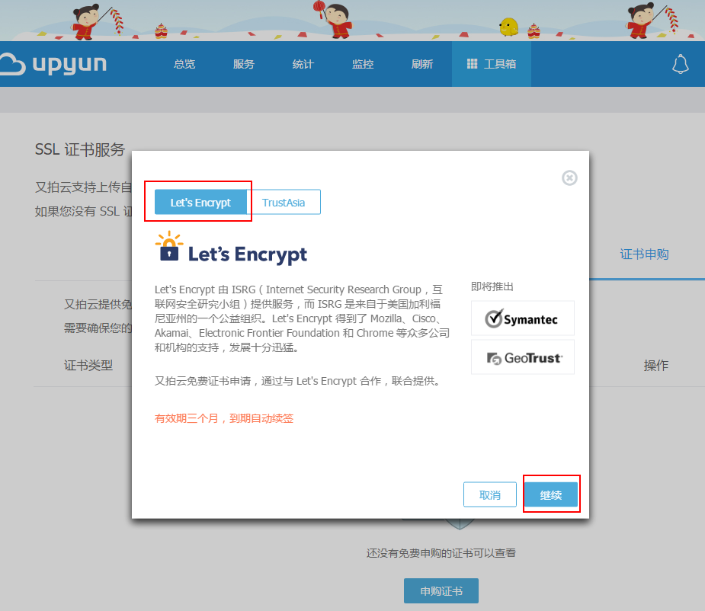Open the 统计 page

(303, 64)
